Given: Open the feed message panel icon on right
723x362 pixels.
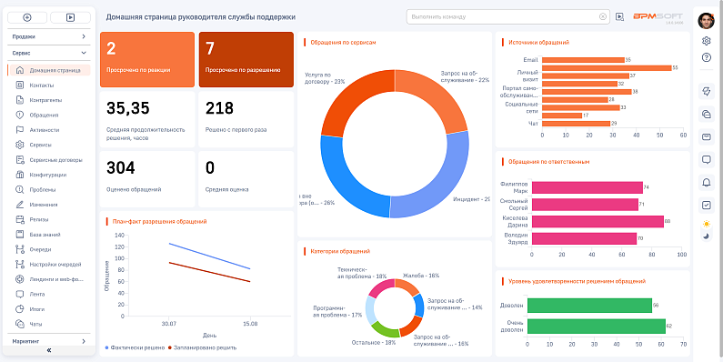Looking at the screenshot, I should [706, 159].
